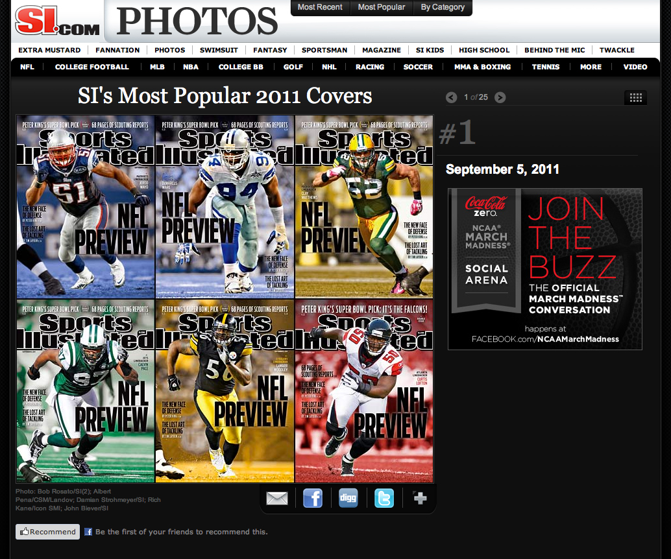The image size is (671, 559).
Task: Share gallery on Facebook
Action: tap(313, 498)
